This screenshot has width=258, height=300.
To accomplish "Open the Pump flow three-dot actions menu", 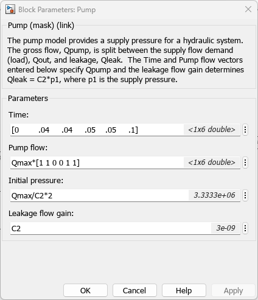I will coord(245,162).
